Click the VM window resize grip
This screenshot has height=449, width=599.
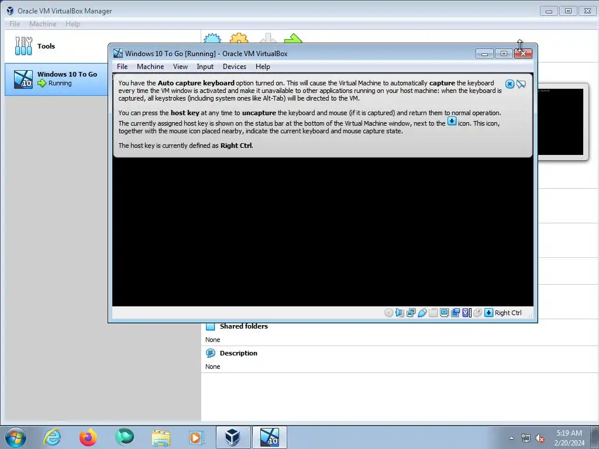[530, 315]
